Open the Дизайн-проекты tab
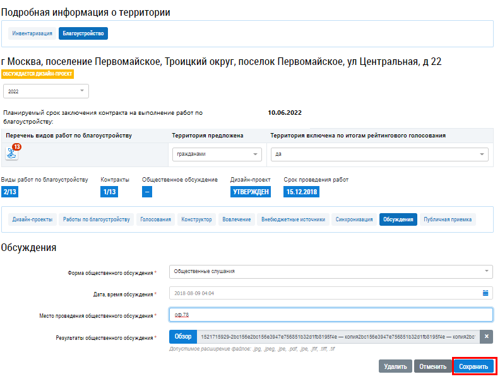The height and width of the screenshot is (379, 500). [32, 219]
